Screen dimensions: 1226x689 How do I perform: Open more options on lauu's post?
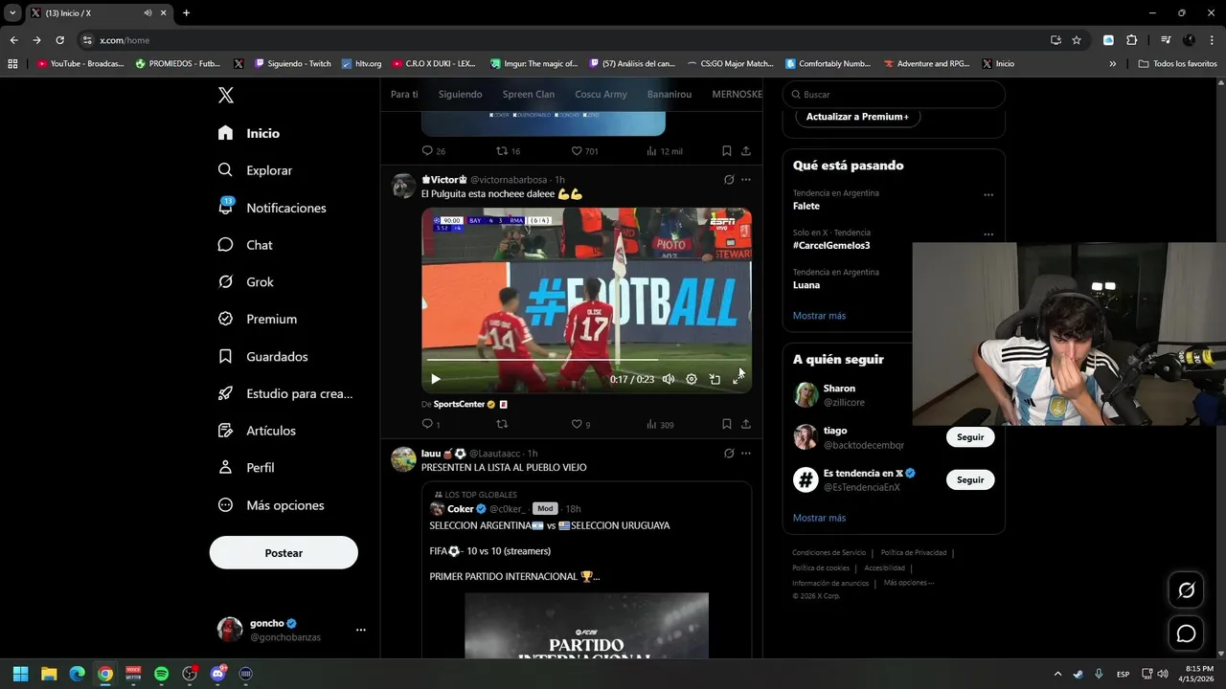pos(746,454)
